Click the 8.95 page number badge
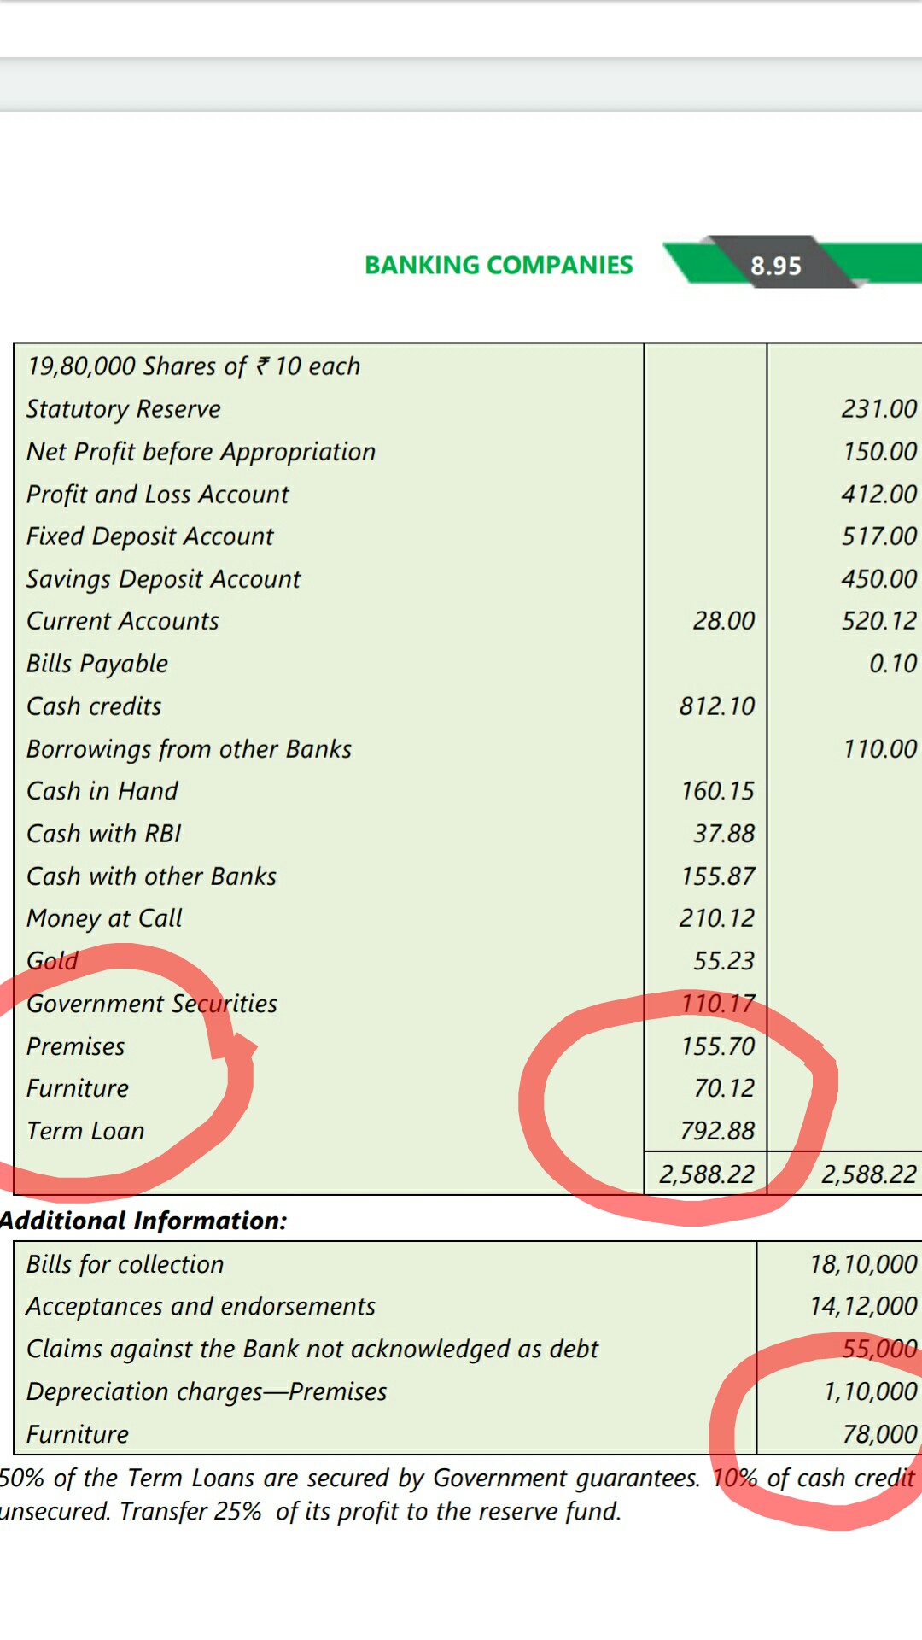Screen dimensions: 922x1640 [x=775, y=266]
